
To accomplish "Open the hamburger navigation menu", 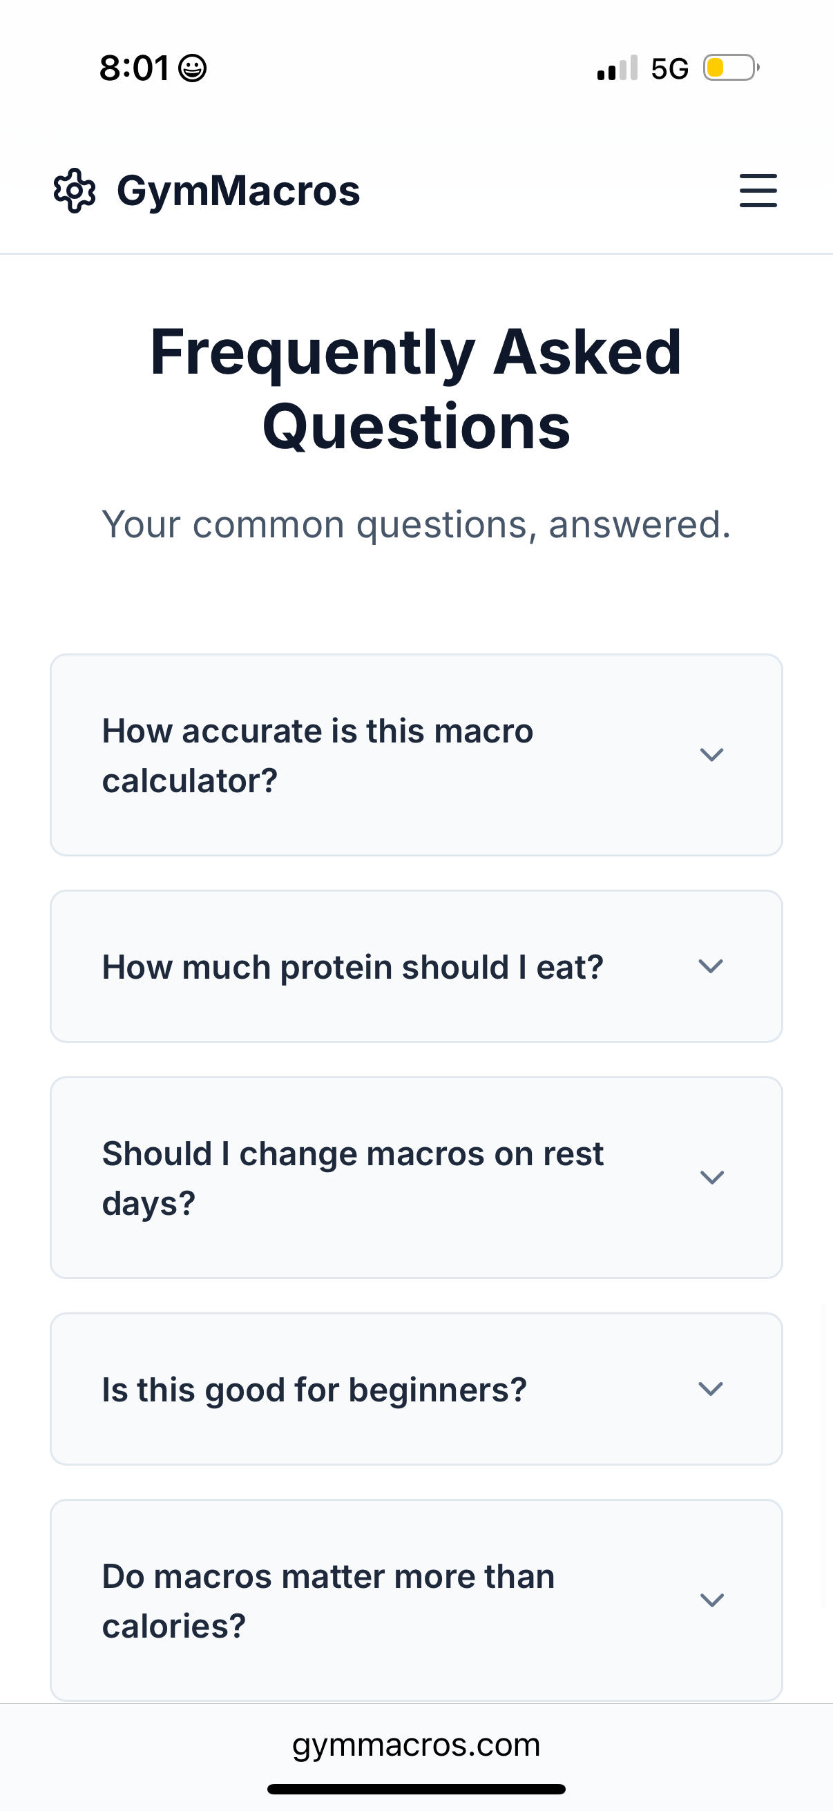I will 758,190.
